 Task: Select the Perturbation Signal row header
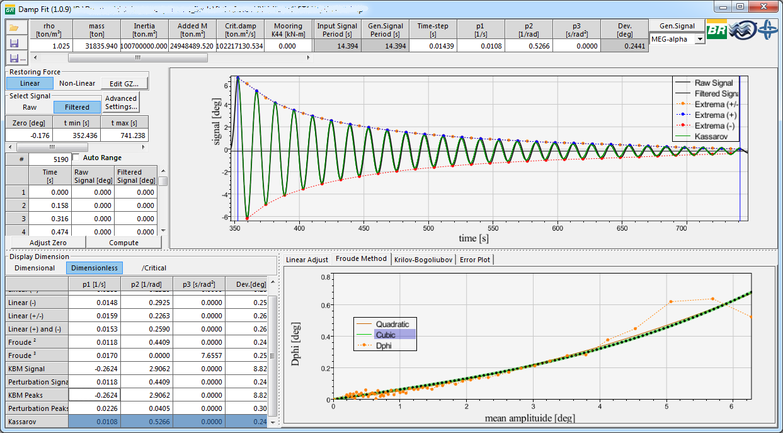point(36,382)
